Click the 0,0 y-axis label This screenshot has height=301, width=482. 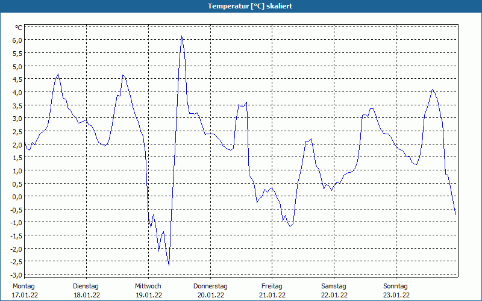point(17,197)
